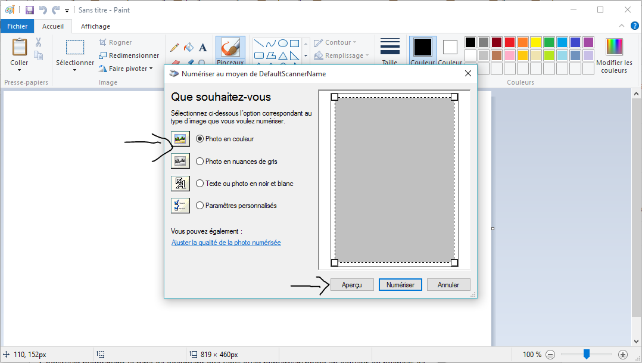
Task: Switch to the Accueil tab
Action: (x=53, y=26)
